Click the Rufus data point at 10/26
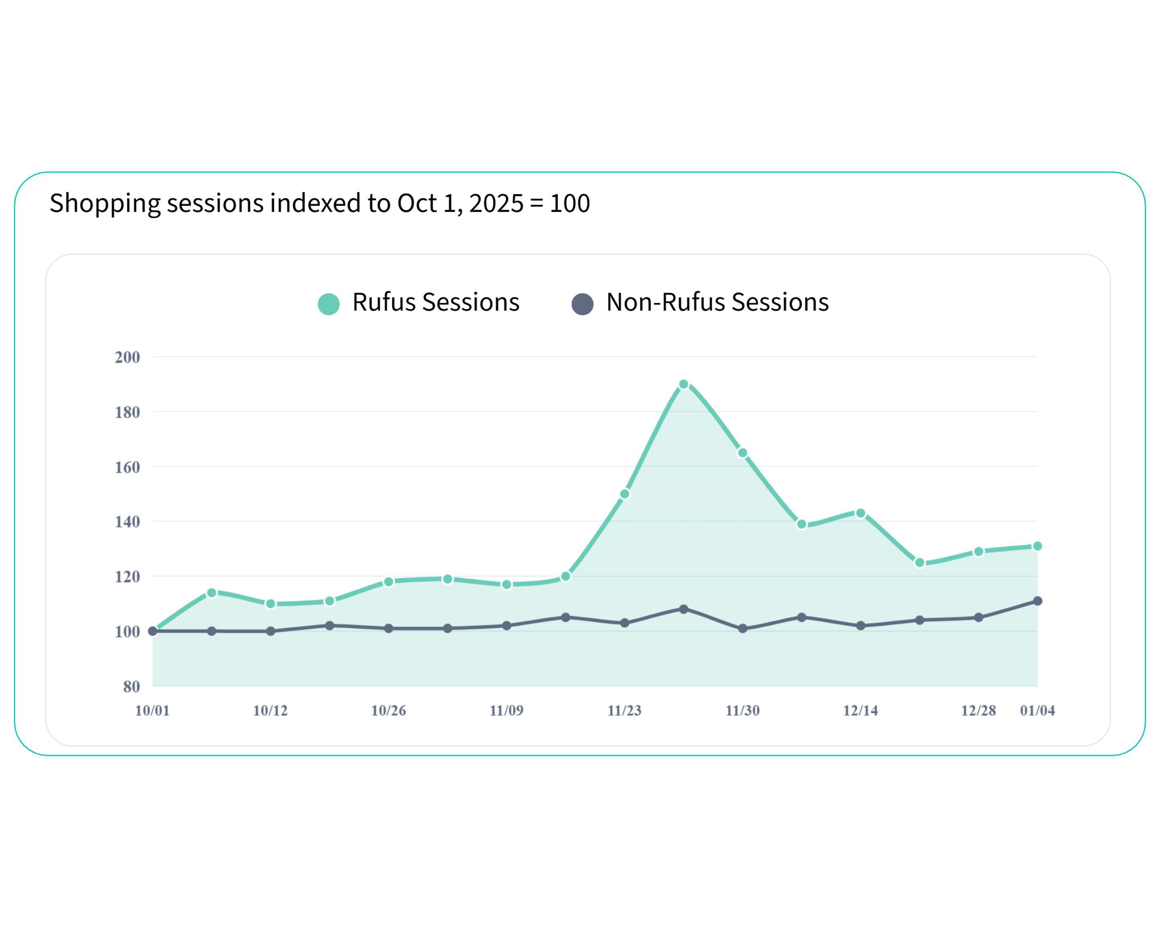This screenshot has width=1160, height=928. click(388, 582)
